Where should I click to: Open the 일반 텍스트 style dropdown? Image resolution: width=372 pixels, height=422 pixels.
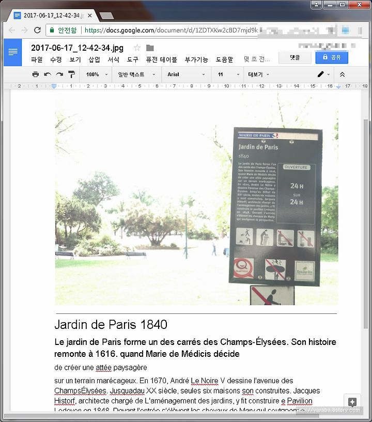tap(136, 74)
